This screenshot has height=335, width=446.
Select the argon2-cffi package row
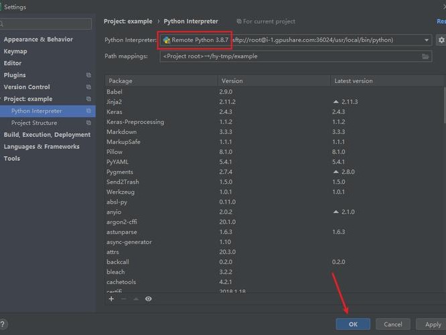point(274,222)
